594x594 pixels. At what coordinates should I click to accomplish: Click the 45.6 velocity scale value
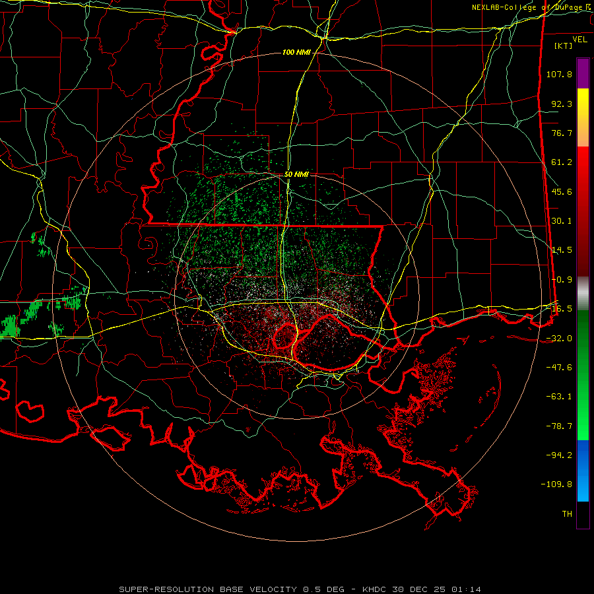[x=562, y=191]
